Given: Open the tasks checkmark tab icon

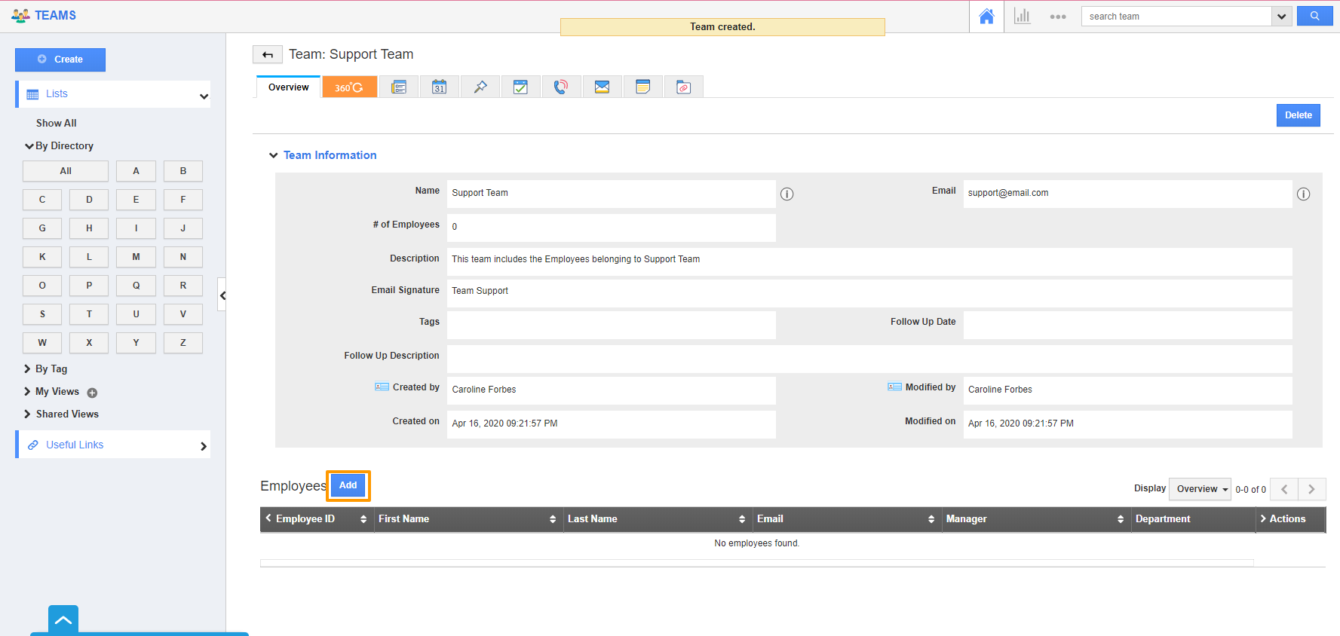Looking at the screenshot, I should click(520, 87).
